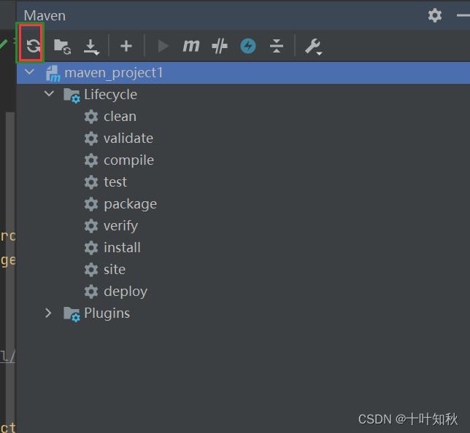
Task: Click the gear icon beside validate
Action: coord(91,139)
